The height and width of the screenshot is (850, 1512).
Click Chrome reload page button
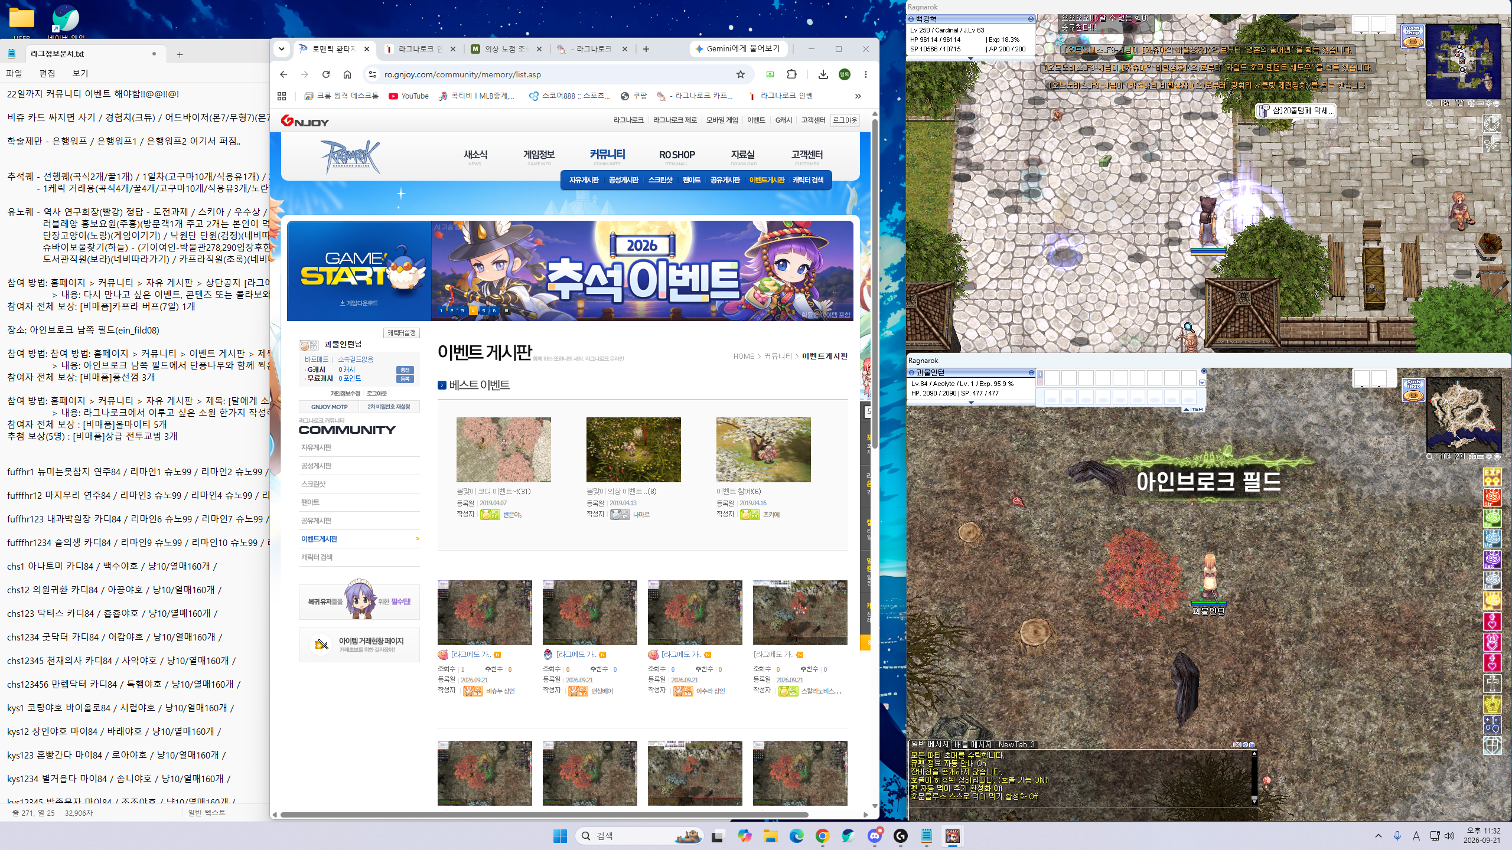click(326, 74)
